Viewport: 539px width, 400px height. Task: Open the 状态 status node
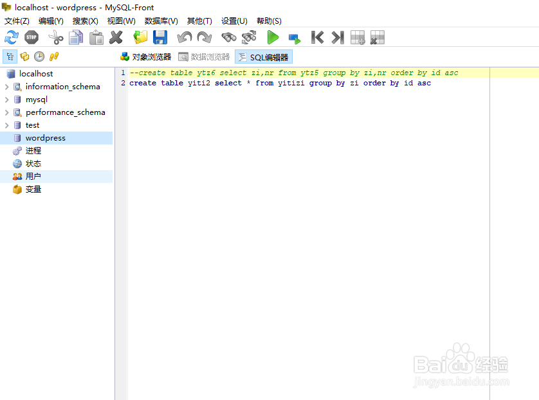coord(33,164)
